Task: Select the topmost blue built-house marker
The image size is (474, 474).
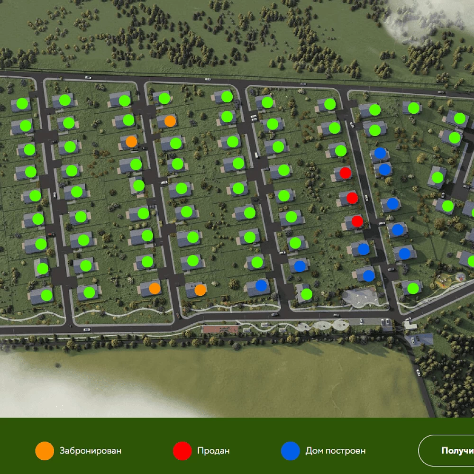Action: 380,153
